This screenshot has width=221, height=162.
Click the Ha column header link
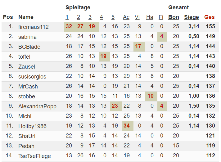point(150,17)
